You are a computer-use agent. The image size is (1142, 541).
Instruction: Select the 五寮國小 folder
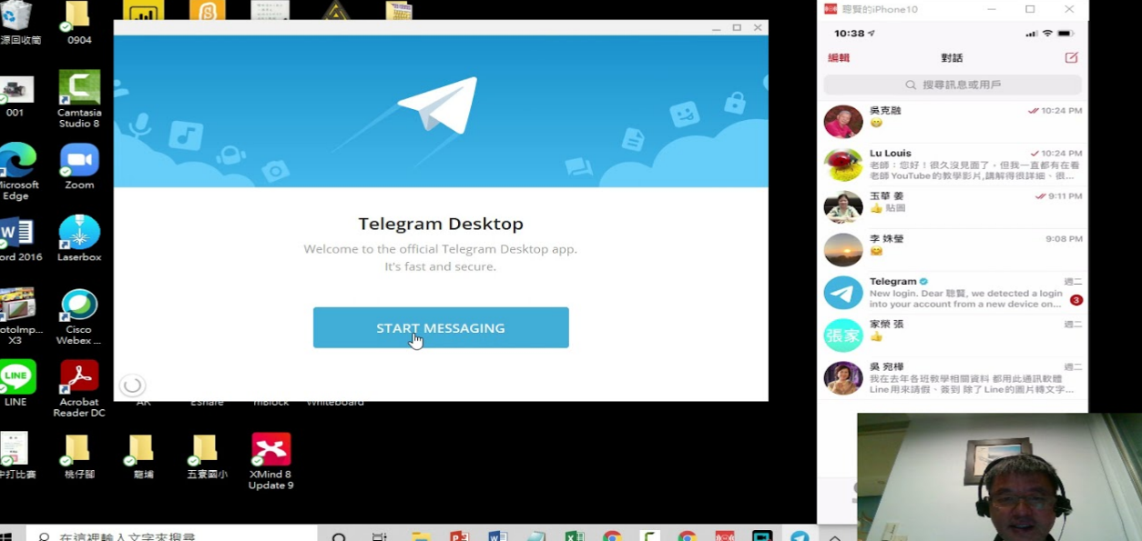[x=207, y=456]
